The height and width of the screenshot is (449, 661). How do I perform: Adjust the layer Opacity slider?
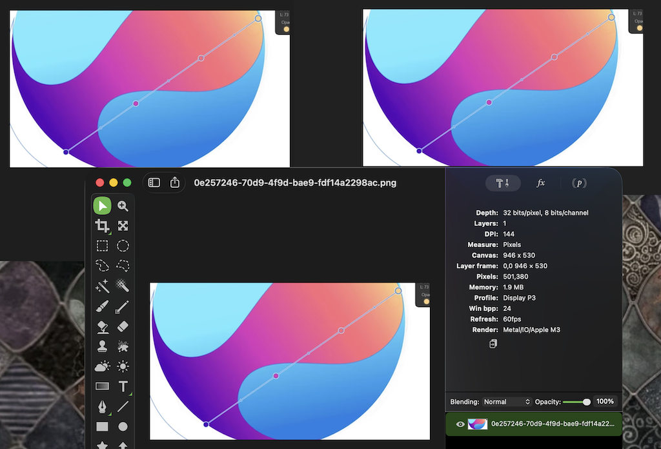click(576, 402)
